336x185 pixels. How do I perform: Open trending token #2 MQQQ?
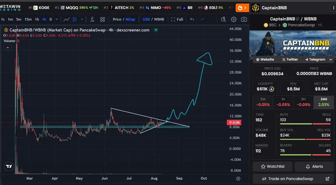click(x=76, y=8)
